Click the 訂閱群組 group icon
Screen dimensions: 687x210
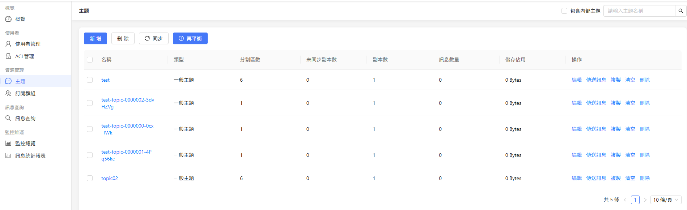pos(8,93)
